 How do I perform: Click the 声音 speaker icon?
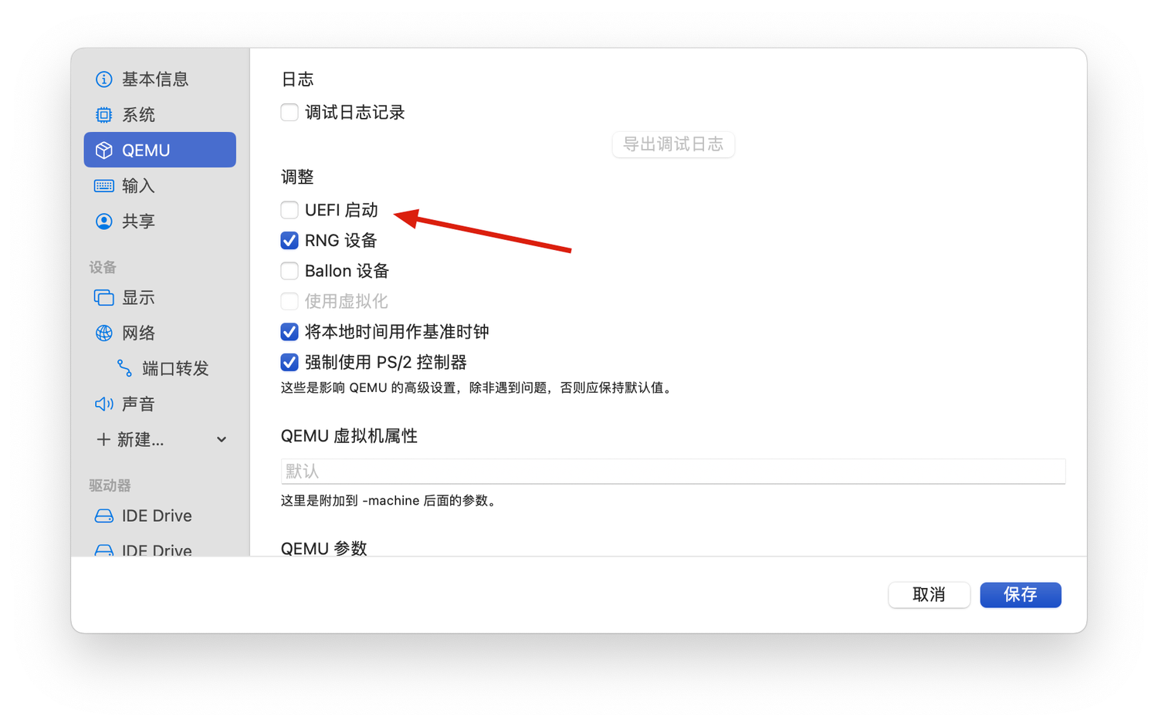103,404
